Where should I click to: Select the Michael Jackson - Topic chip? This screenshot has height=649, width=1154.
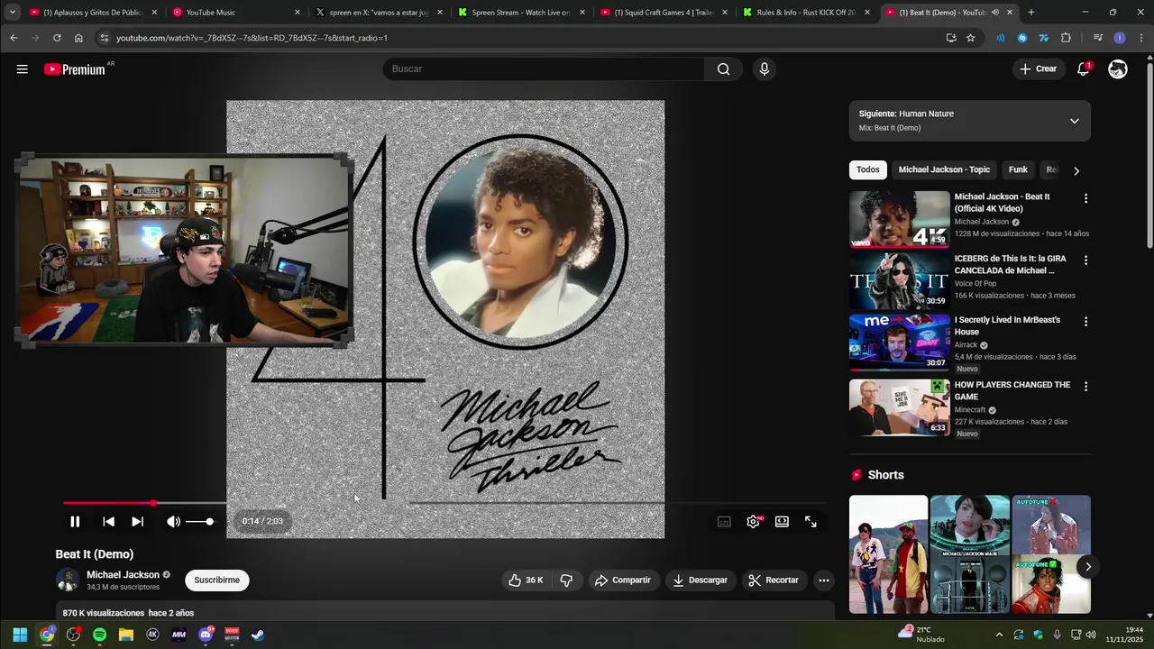(x=944, y=169)
